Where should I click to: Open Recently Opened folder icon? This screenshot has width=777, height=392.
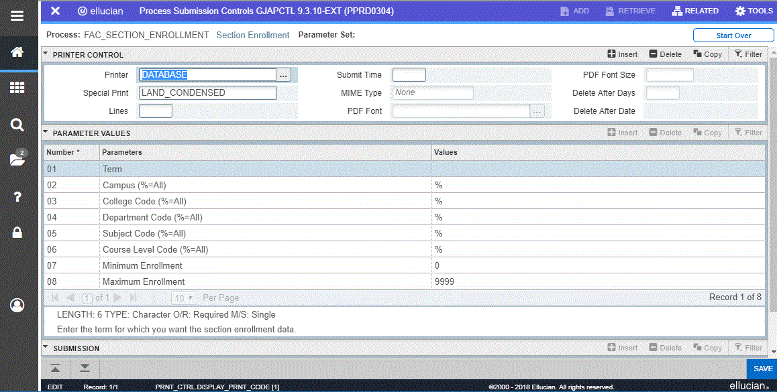(17, 159)
